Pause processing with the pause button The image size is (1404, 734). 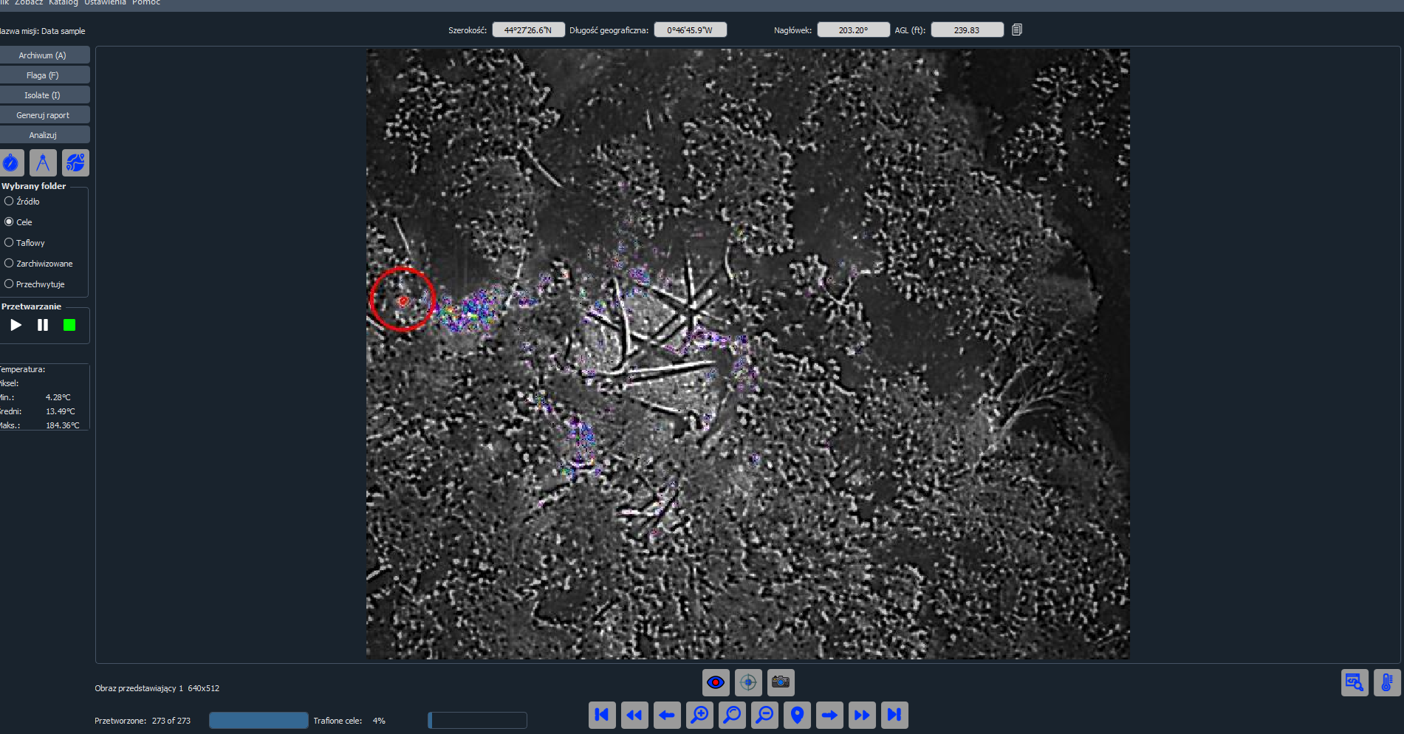pyautogui.click(x=43, y=325)
